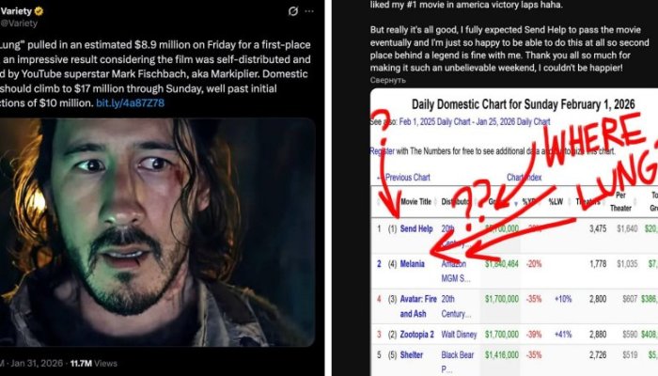This screenshot has height=376, width=658.
Task: Click the Jan 31, 2026 tweet date
Action: tap(37, 364)
